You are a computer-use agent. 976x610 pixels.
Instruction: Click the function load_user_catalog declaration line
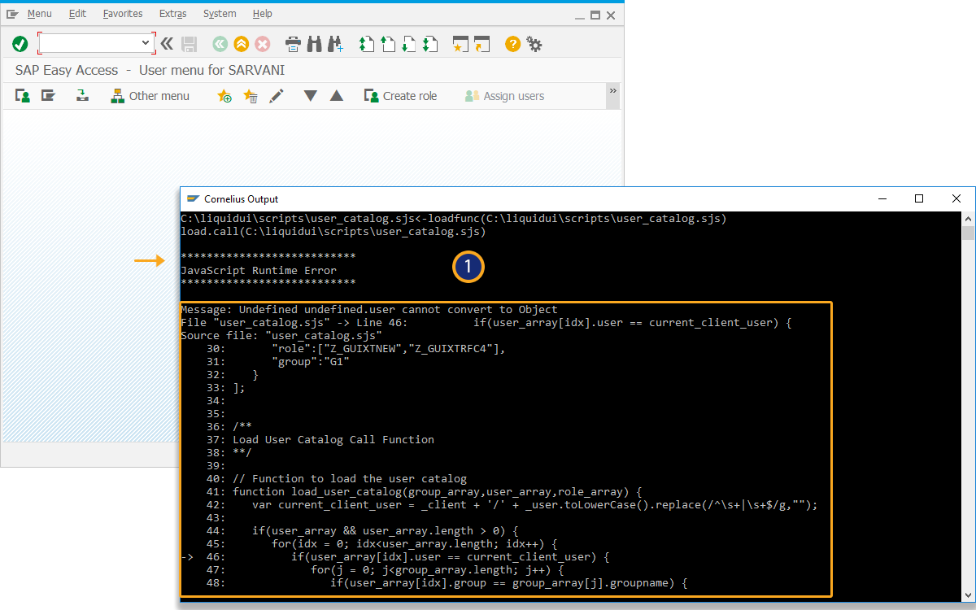438,491
